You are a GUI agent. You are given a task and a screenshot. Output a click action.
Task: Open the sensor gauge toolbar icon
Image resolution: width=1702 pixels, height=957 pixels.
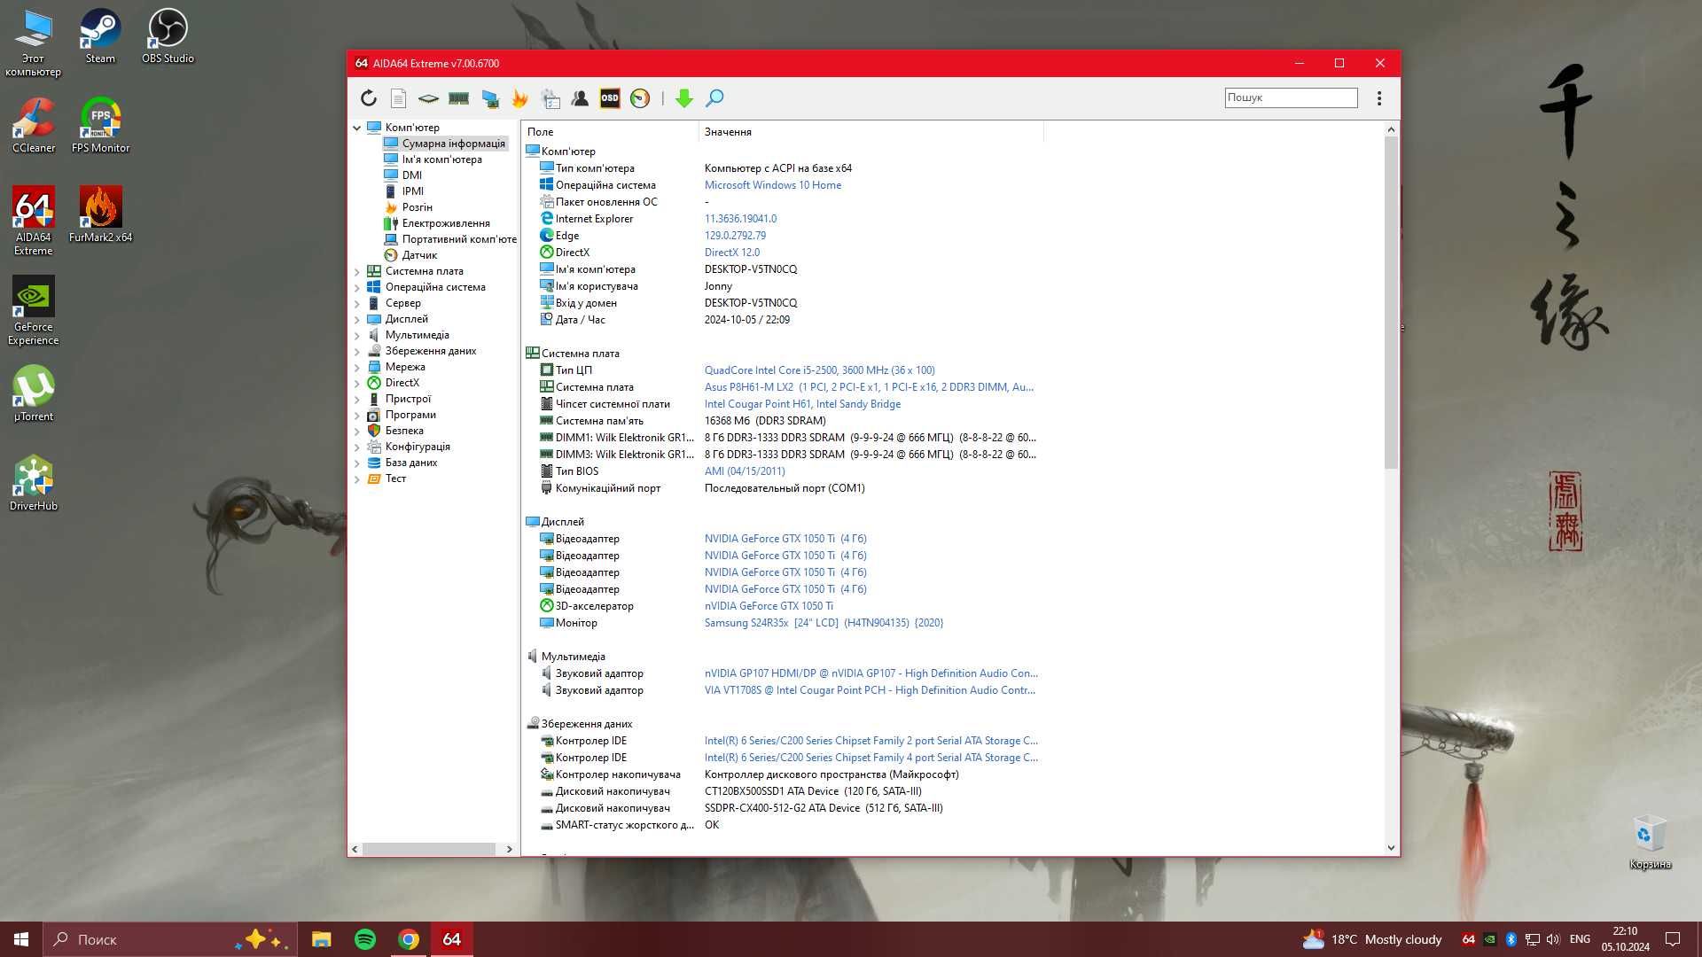tap(640, 98)
